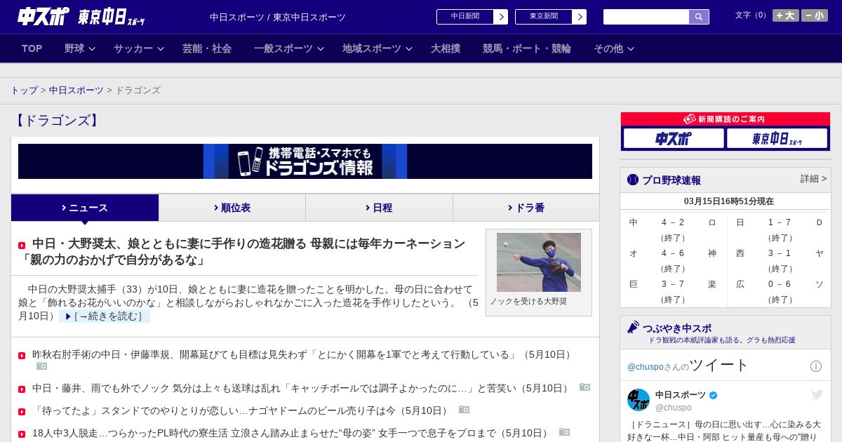This screenshot has width=842, height=442.
Task: Expand the 地域スポーツ dropdown menu
Action: point(377,48)
